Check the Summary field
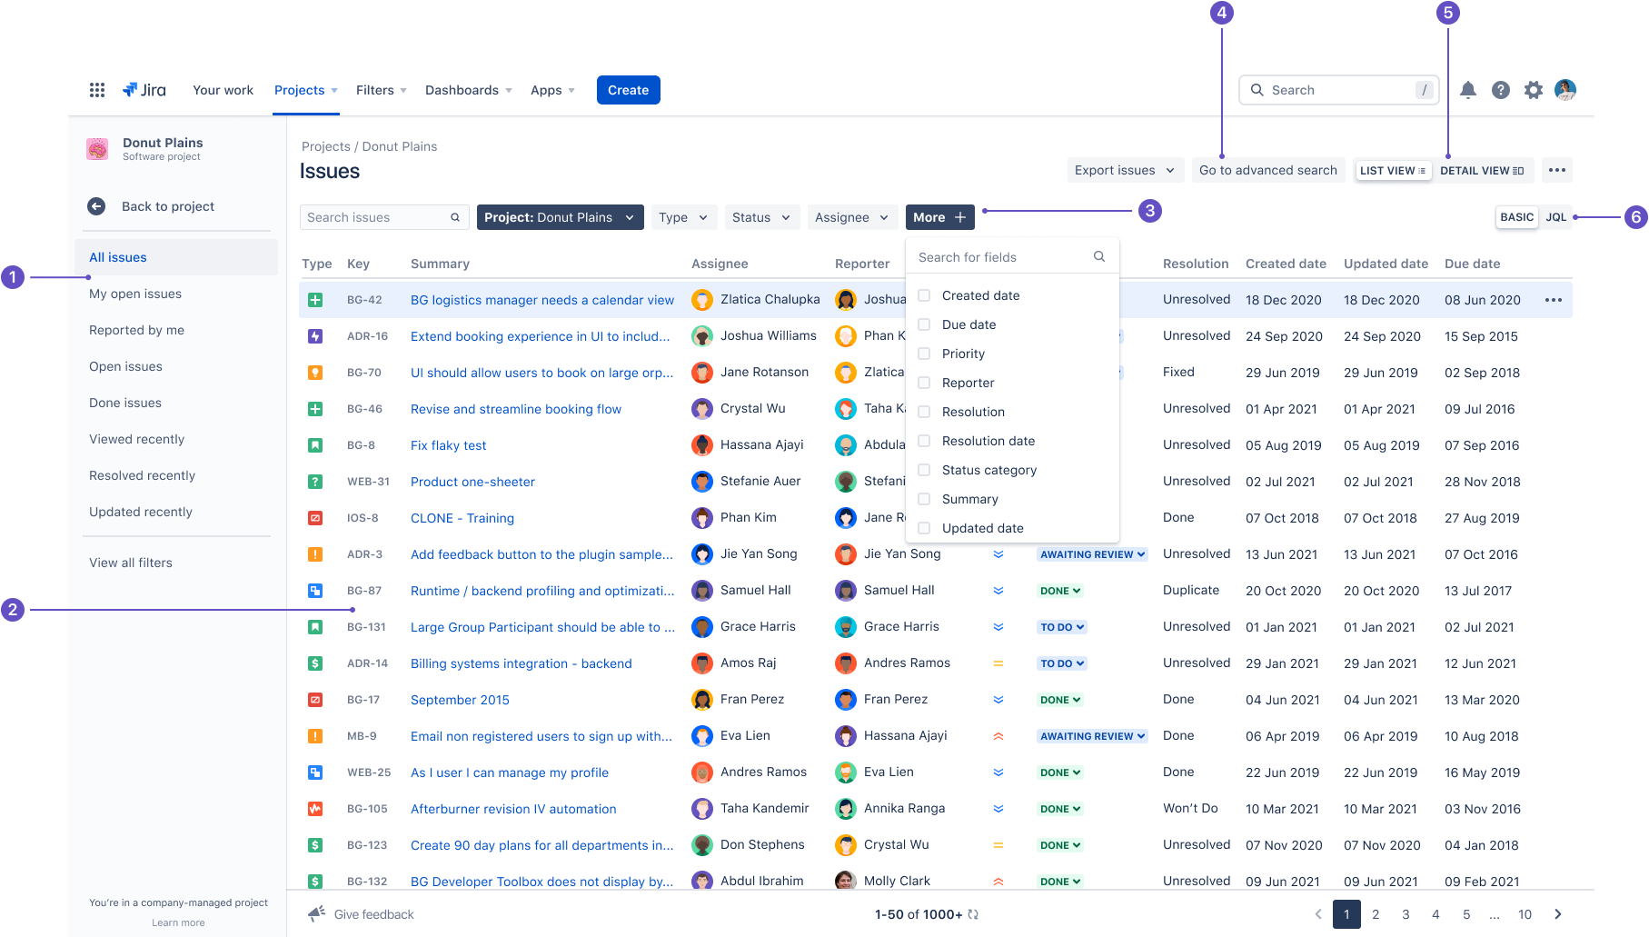Screen dimensions: 1649x937 coord(924,499)
